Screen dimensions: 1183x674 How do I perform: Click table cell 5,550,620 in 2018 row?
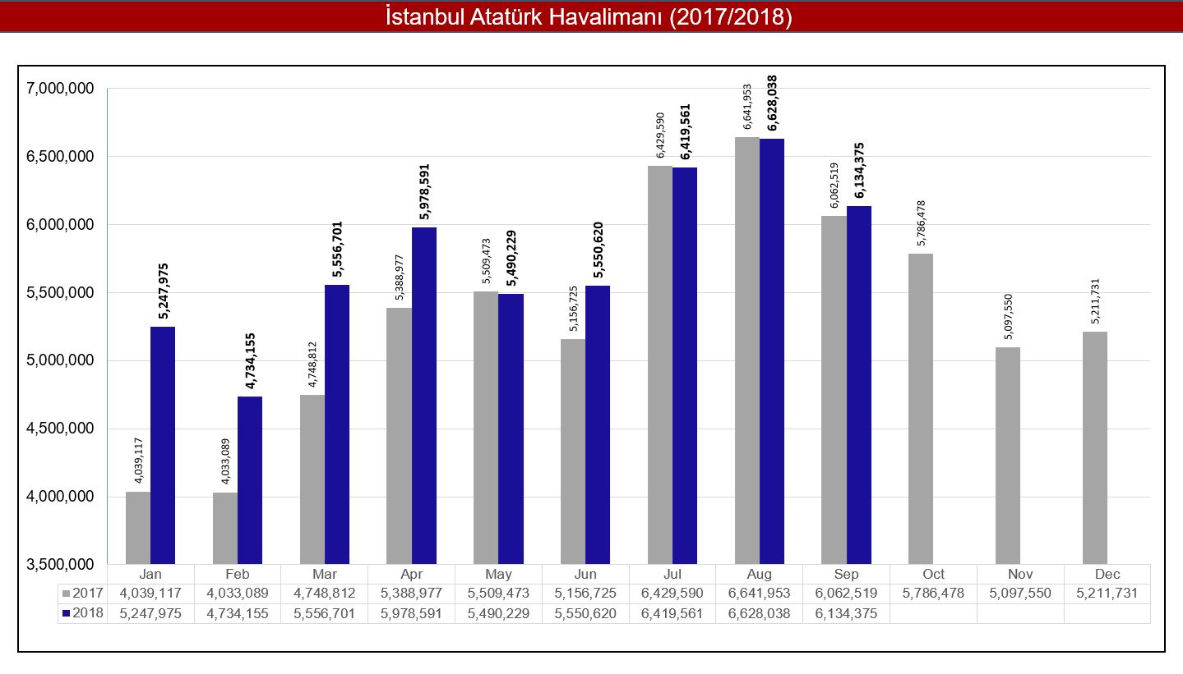pyautogui.click(x=585, y=613)
